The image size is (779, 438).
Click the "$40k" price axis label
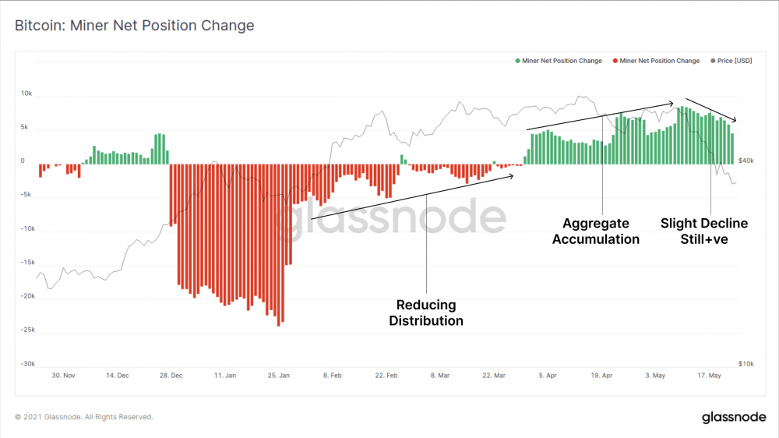[x=746, y=161]
